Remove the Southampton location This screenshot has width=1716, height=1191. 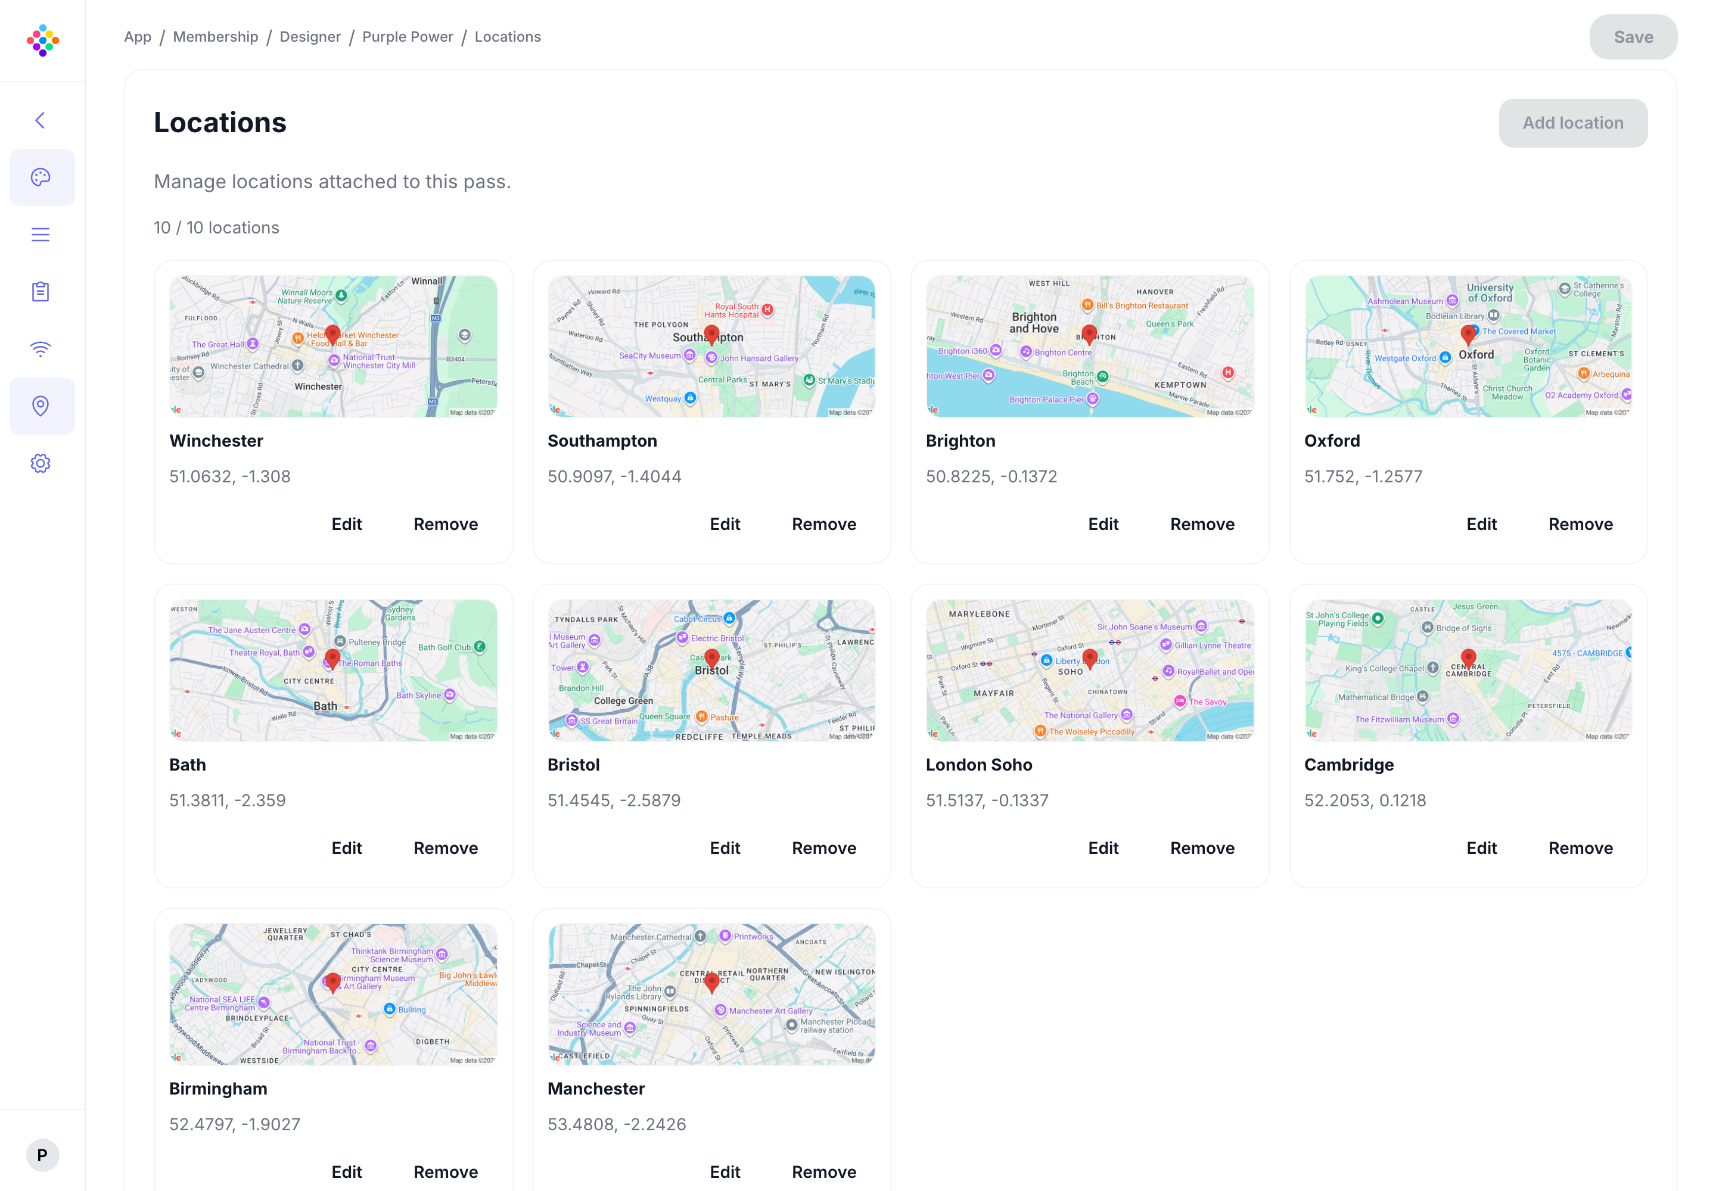pos(825,524)
